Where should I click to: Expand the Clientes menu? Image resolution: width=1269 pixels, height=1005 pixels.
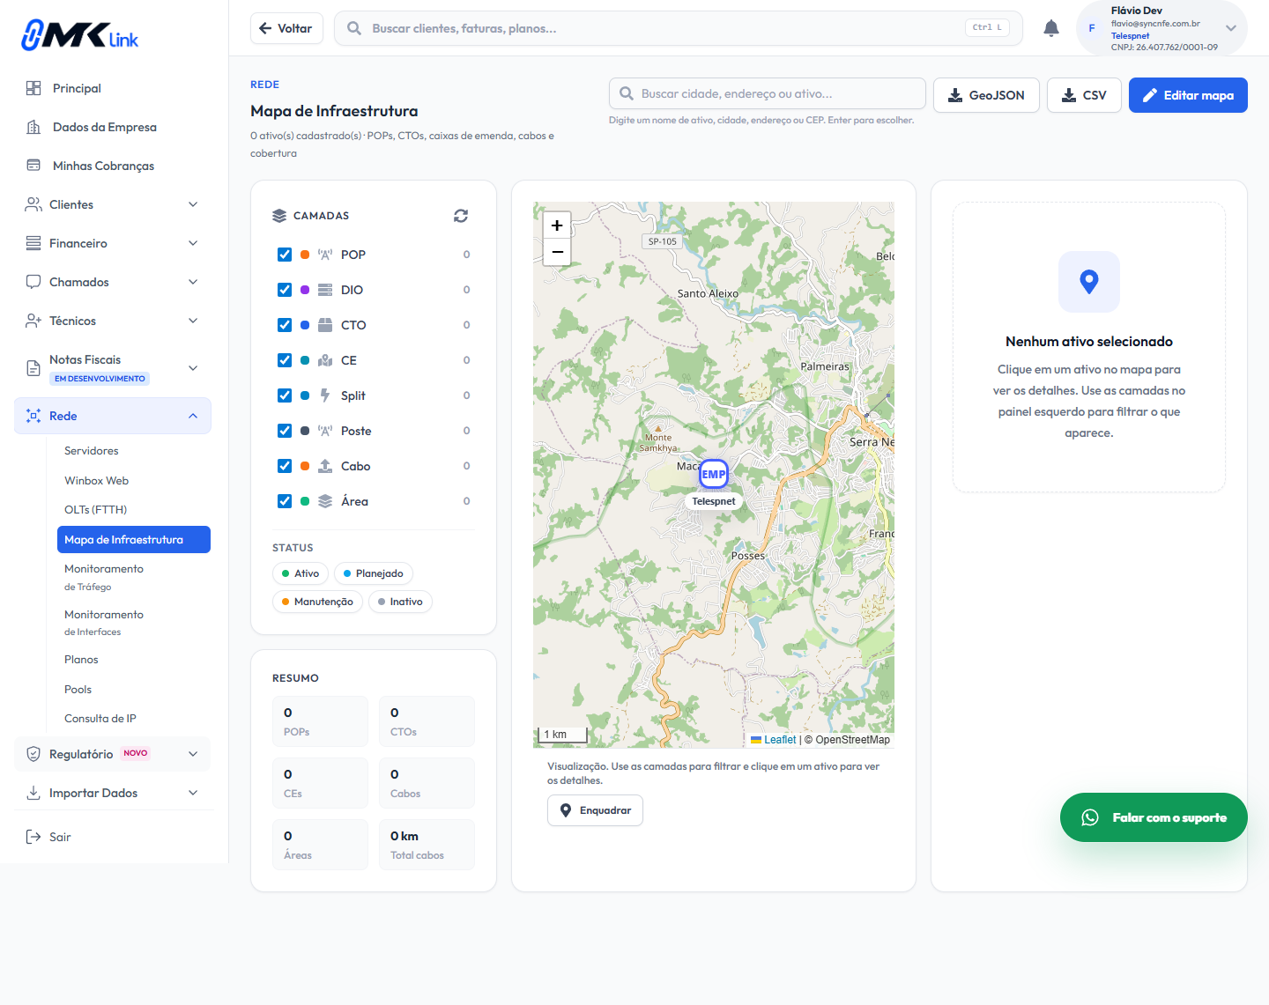pos(113,204)
